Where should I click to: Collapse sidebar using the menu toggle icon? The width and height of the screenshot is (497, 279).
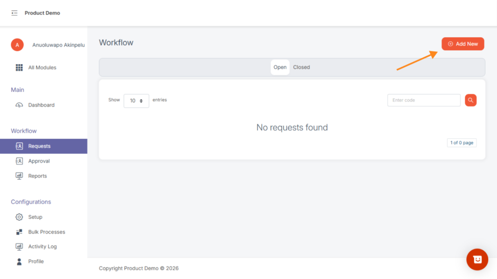point(15,13)
